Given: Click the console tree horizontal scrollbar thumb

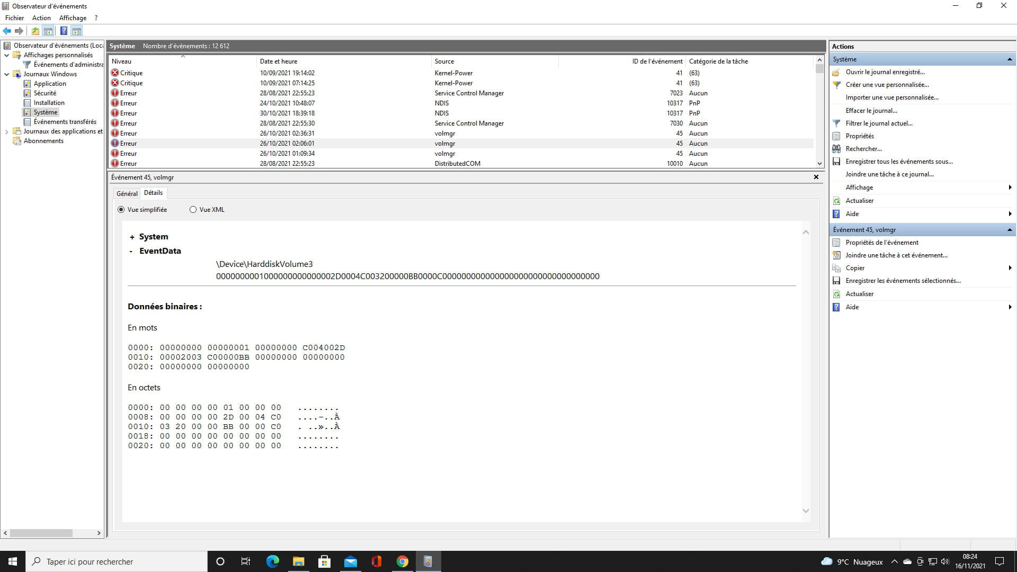Looking at the screenshot, I should point(41,533).
